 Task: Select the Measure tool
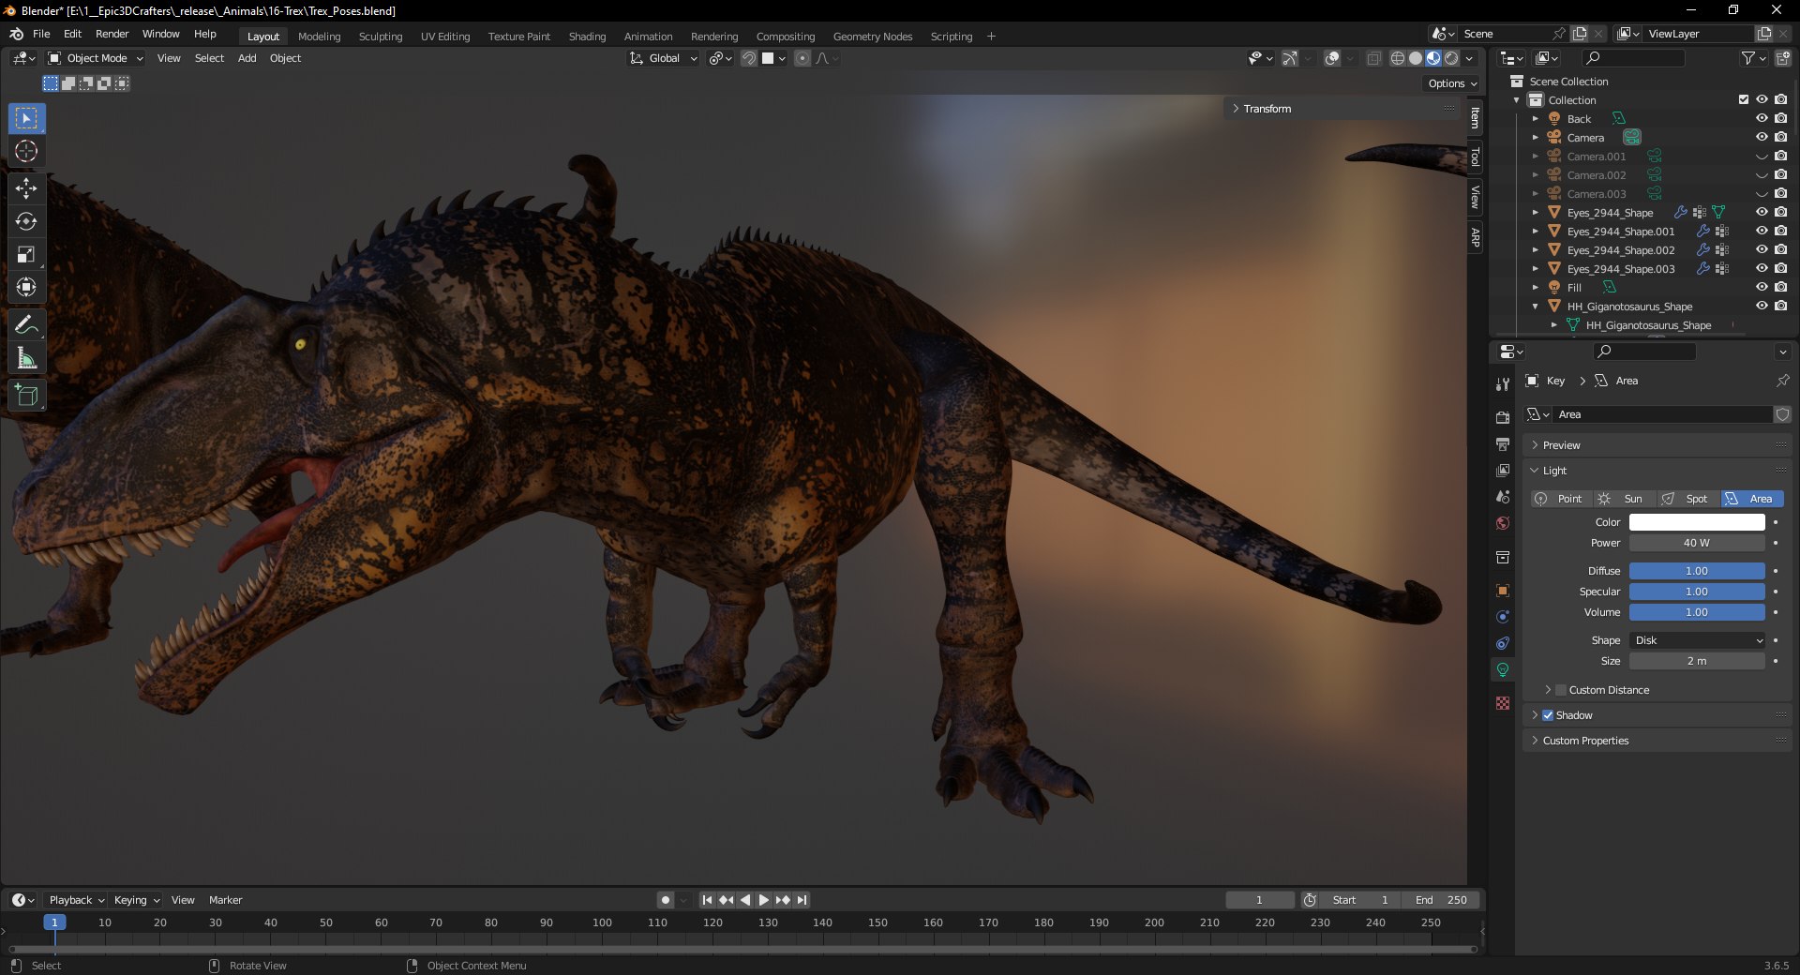coord(26,358)
